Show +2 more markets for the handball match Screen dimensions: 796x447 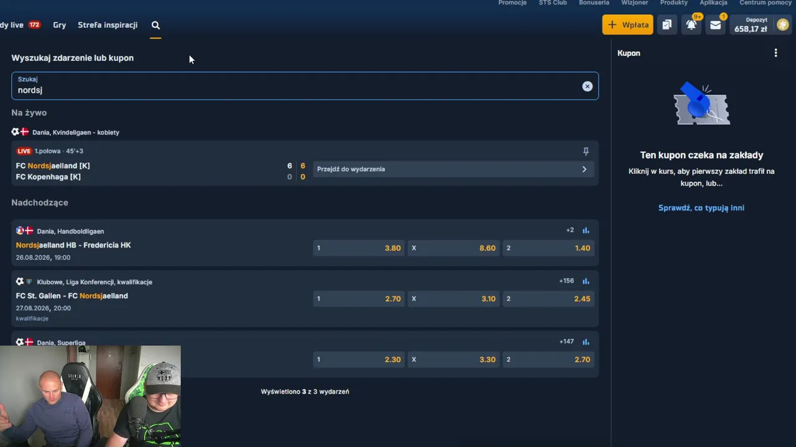point(570,230)
